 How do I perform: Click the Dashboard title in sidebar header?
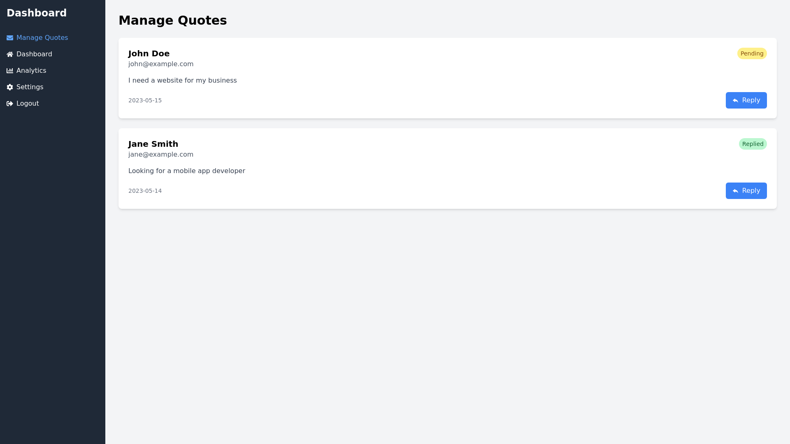coord(37,13)
